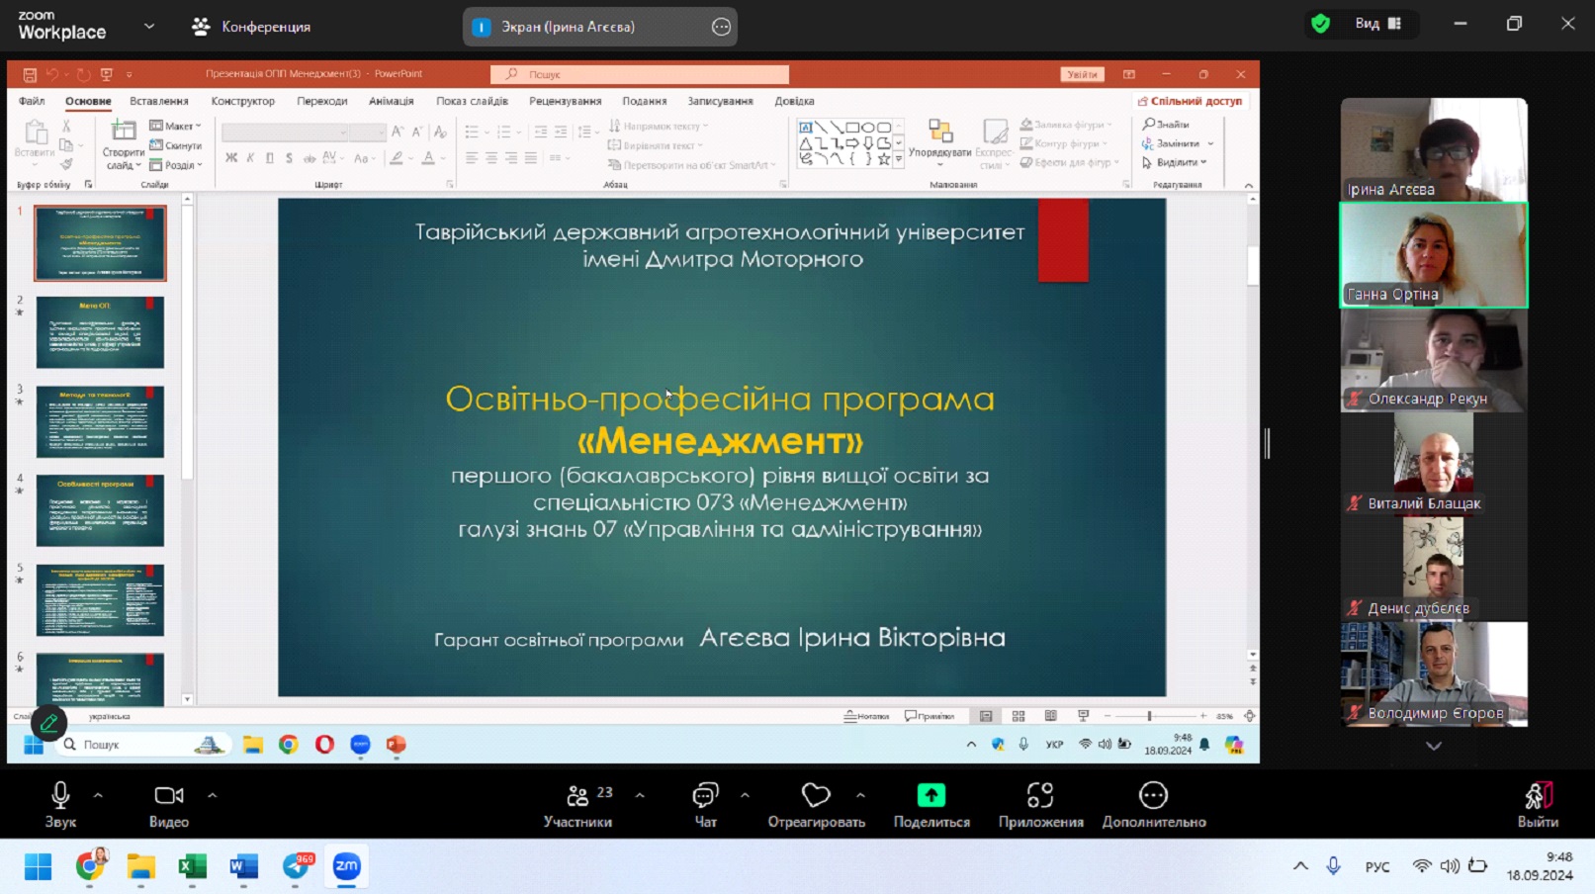
Task: Click the Cut scissors icon in the ribbon
Action: pyautogui.click(x=66, y=127)
